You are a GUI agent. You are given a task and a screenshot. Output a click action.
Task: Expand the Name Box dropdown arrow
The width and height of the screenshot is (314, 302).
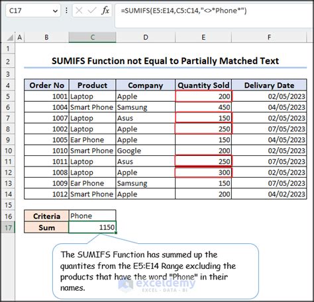point(55,11)
